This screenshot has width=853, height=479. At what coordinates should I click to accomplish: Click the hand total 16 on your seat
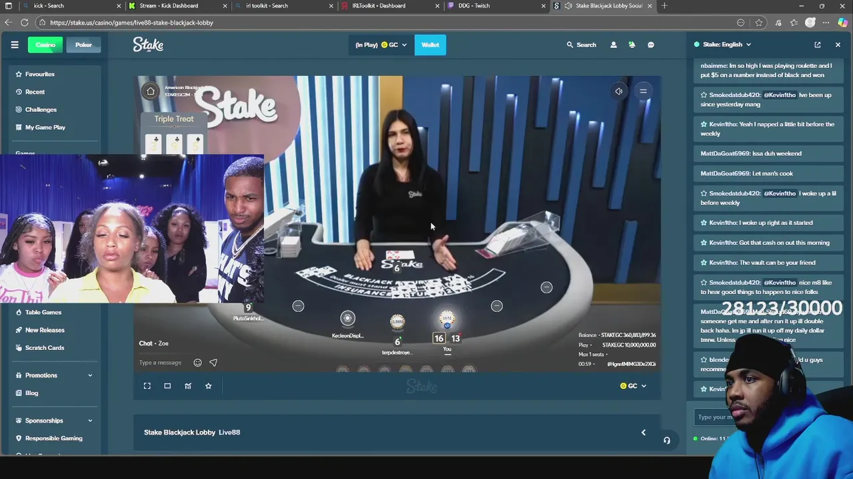[x=438, y=339]
